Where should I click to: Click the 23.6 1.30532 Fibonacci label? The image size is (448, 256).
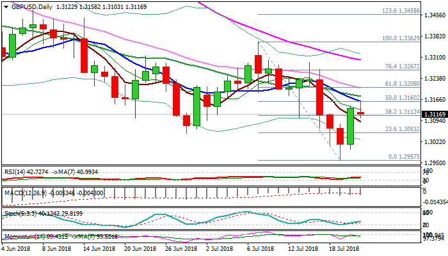[403, 129]
